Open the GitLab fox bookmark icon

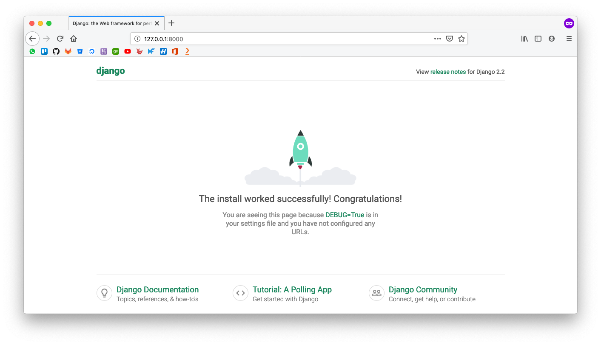tap(68, 51)
